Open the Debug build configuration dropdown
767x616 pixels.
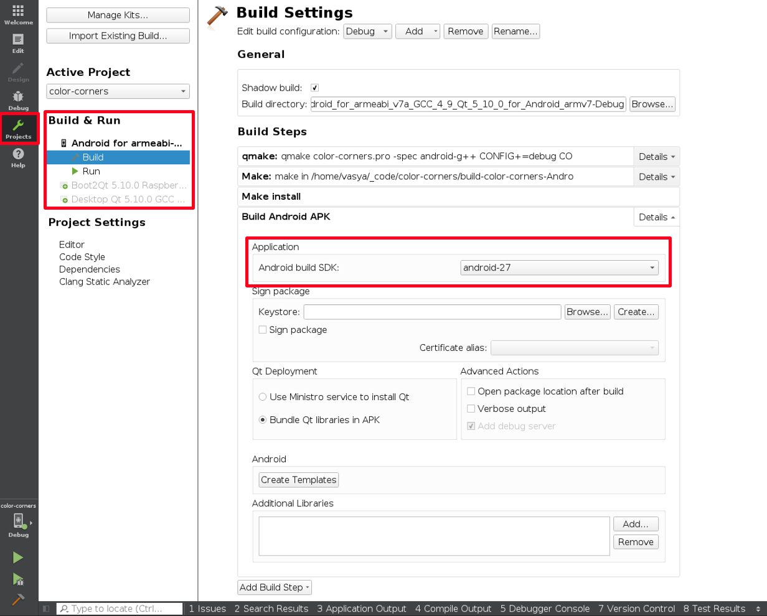click(367, 31)
